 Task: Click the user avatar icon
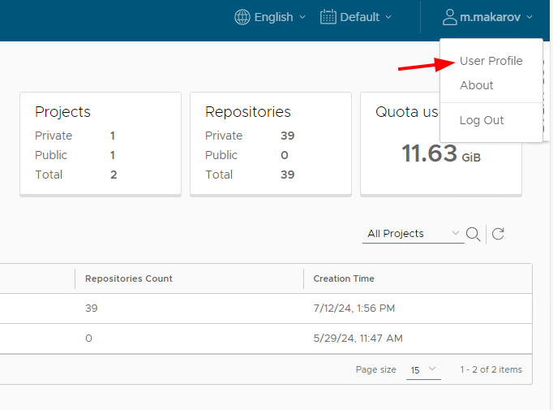(x=450, y=17)
